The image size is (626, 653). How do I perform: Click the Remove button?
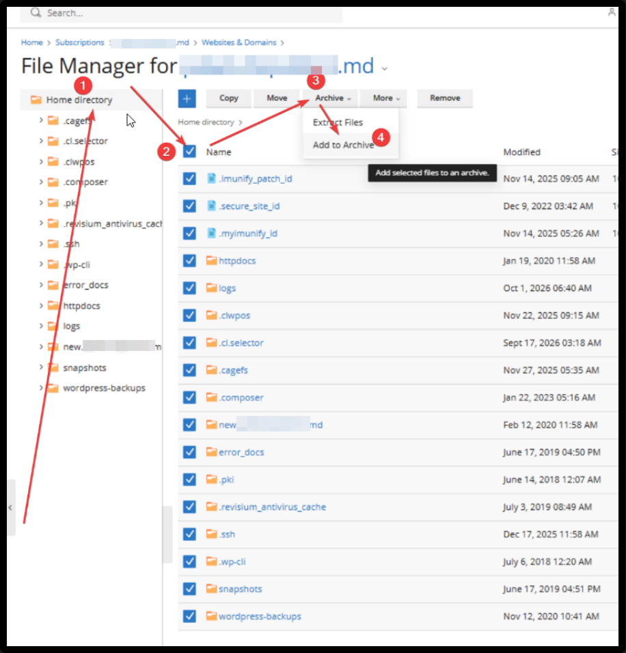pyautogui.click(x=445, y=98)
